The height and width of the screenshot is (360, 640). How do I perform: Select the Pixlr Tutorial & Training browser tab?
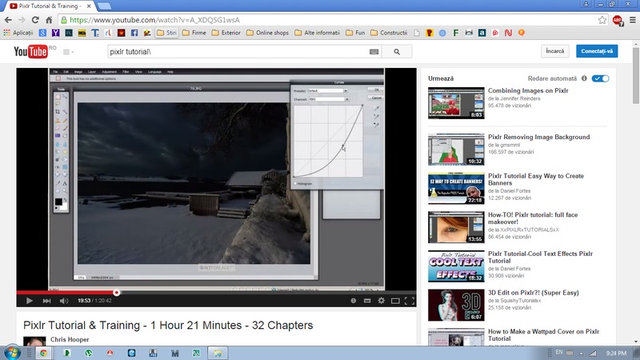click(x=50, y=6)
